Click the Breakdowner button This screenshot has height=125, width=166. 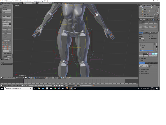tap(7, 18)
